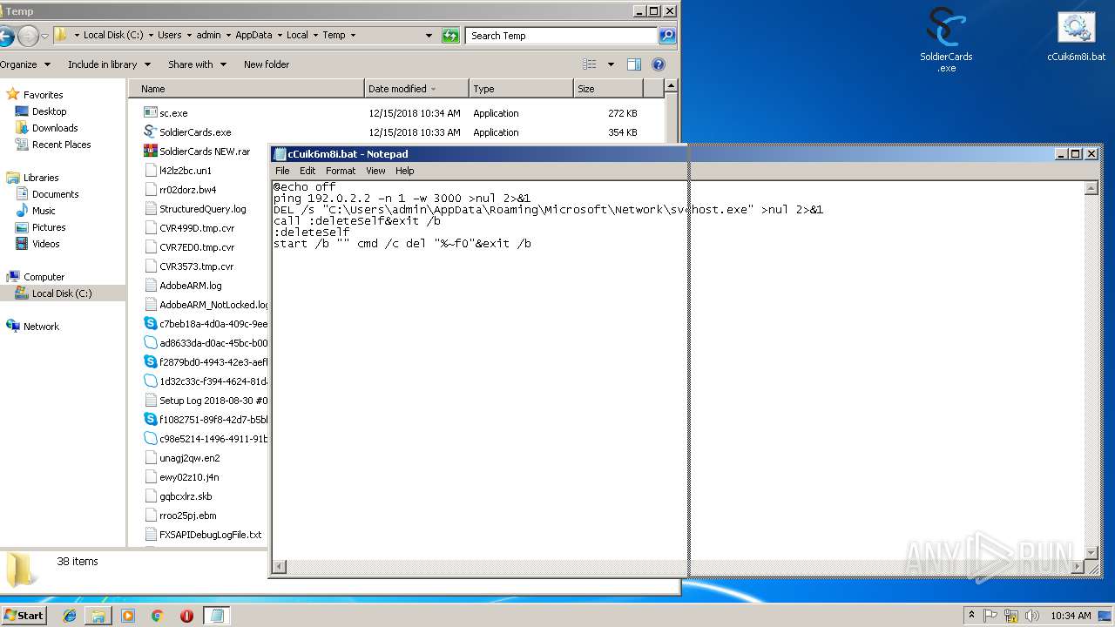Viewport: 1115px width, 627px height.
Task: Open Notepad Help menu
Action: (x=405, y=171)
